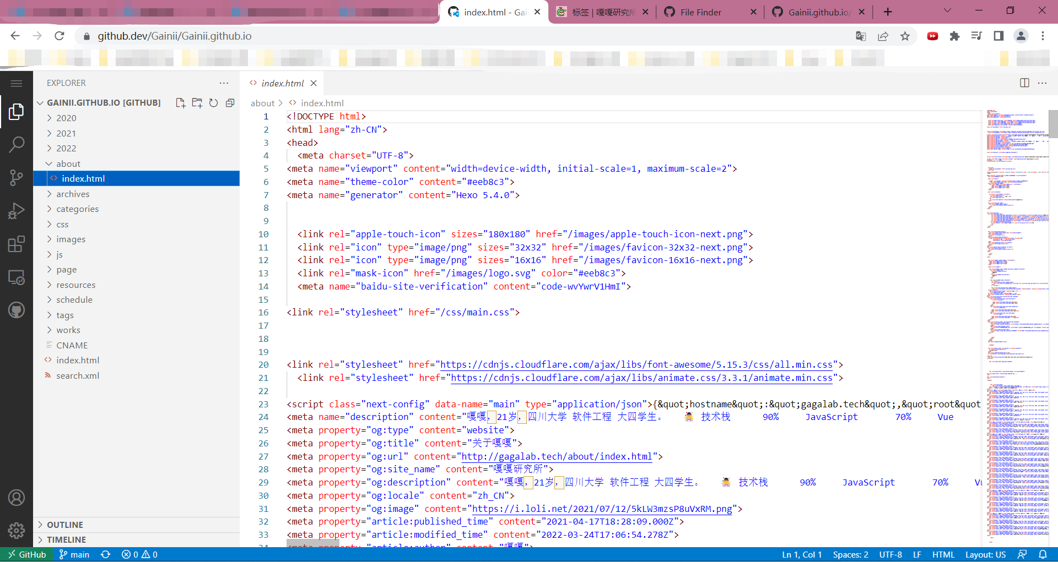Select the index.html editor tab

(x=282, y=83)
